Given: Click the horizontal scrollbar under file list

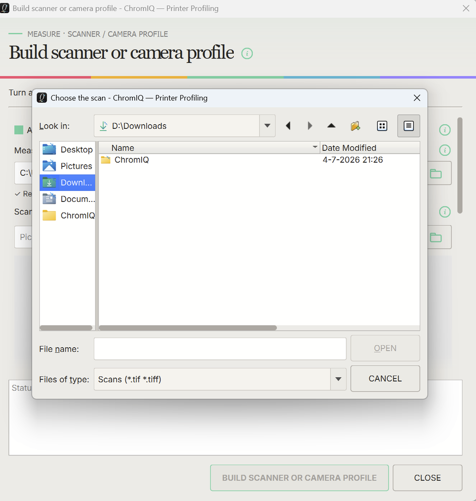Looking at the screenshot, I should pyautogui.click(x=188, y=328).
